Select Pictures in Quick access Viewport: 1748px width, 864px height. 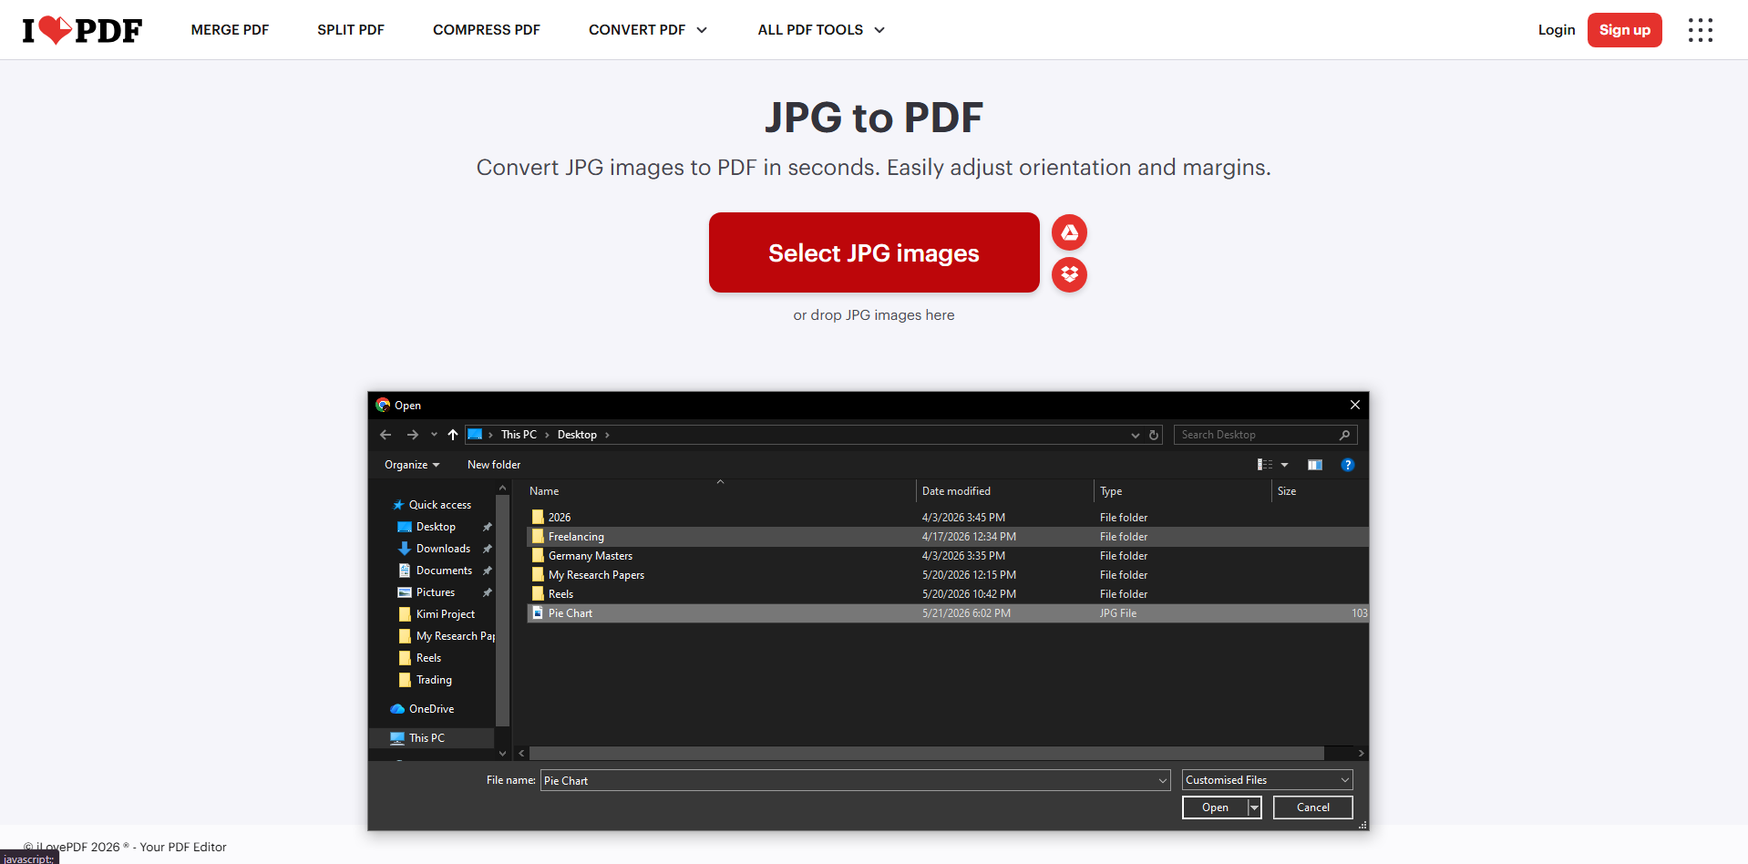[x=435, y=592]
